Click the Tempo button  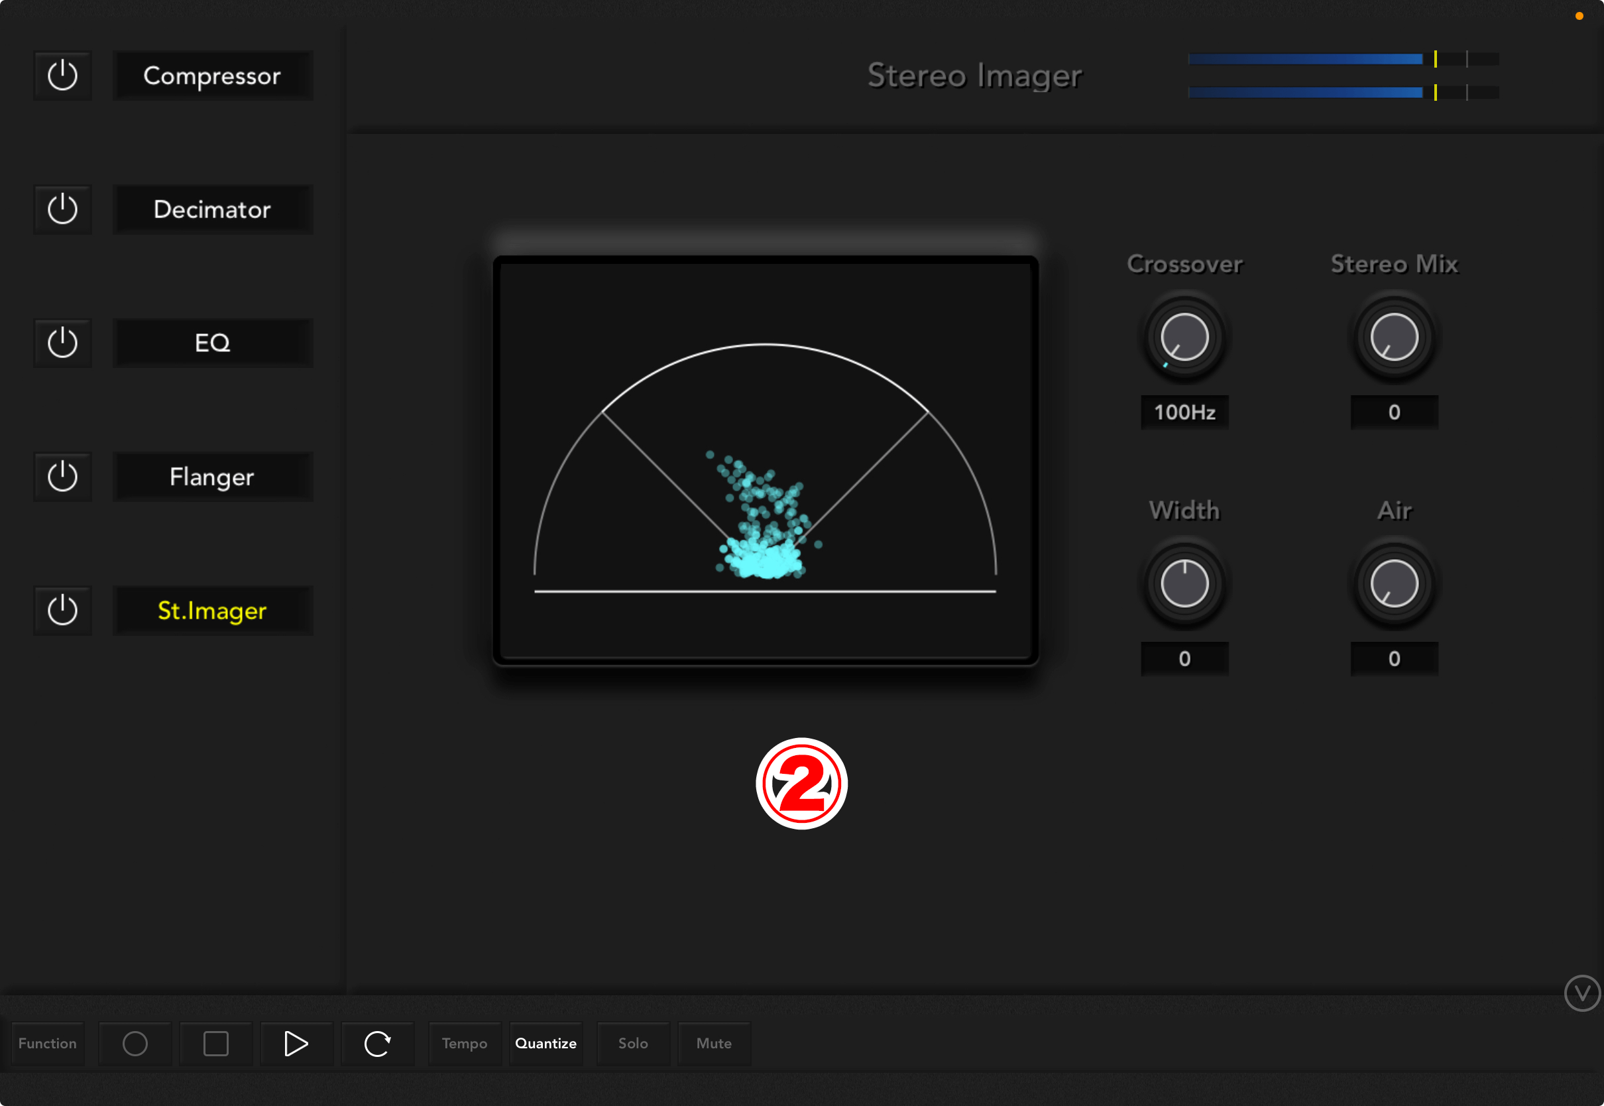click(465, 1043)
